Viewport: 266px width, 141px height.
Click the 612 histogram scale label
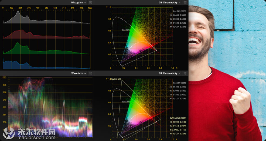(x=55, y=8)
